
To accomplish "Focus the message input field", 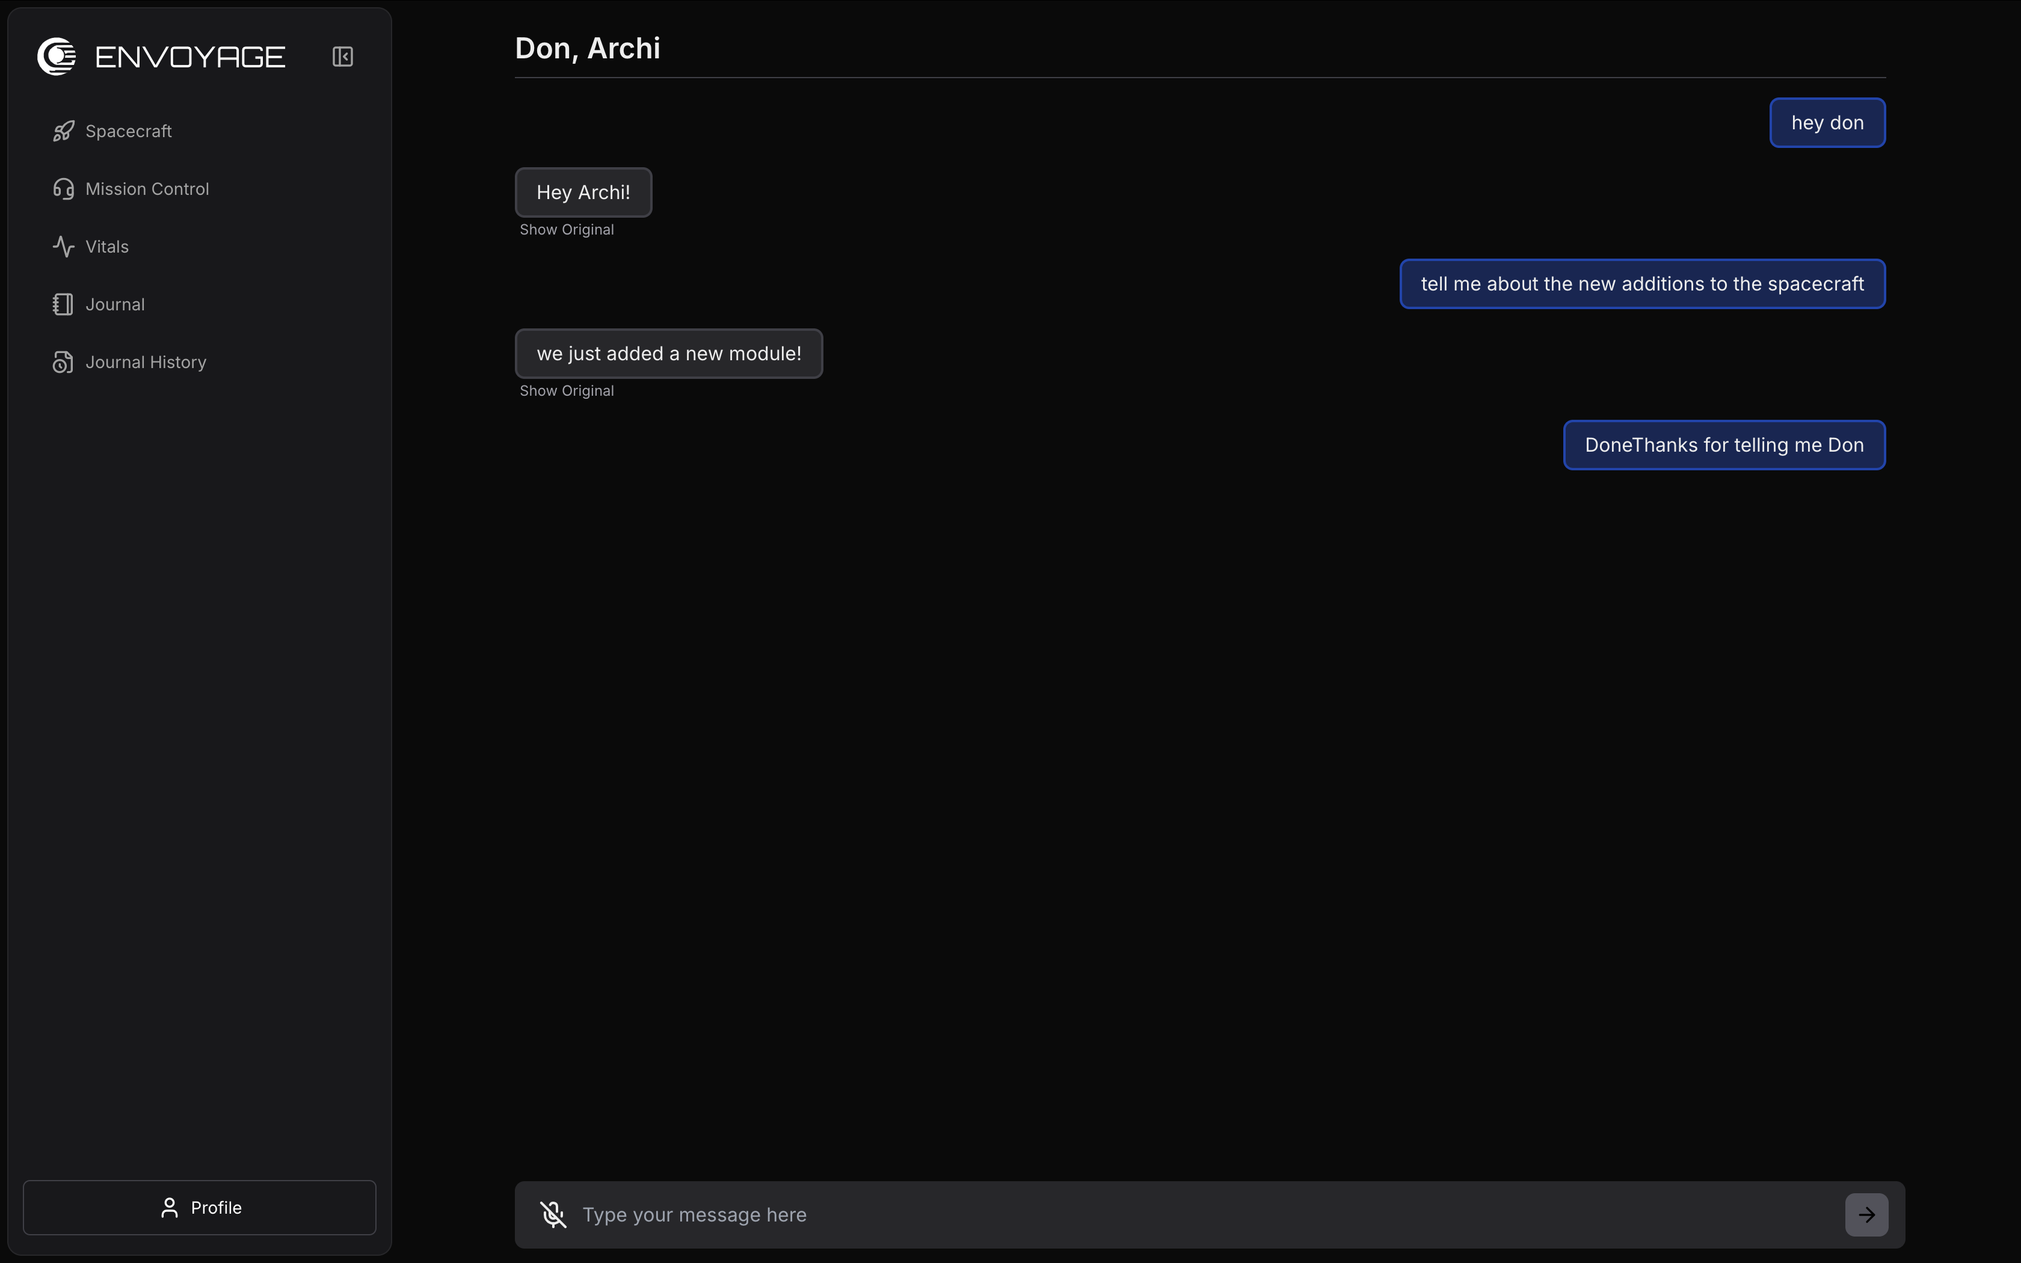I will click(x=1202, y=1214).
